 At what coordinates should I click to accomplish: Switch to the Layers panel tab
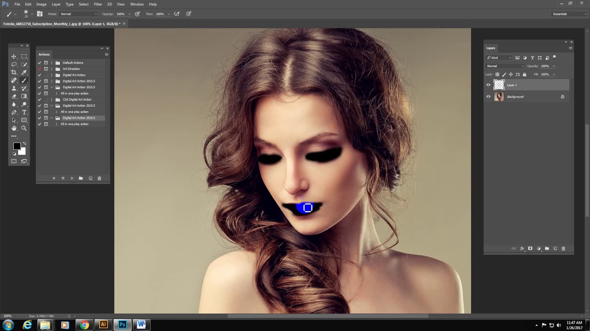coord(491,48)
